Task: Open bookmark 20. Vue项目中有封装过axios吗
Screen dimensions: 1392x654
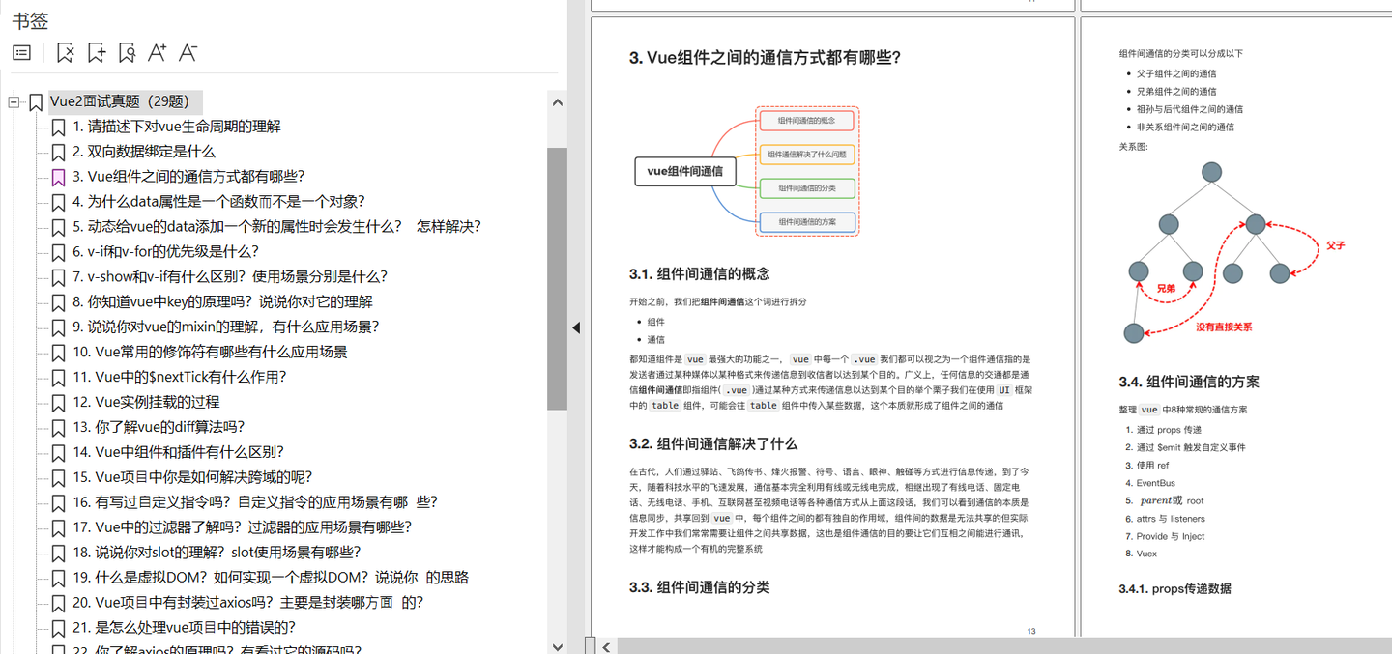Action: click(x=247, y=604)
